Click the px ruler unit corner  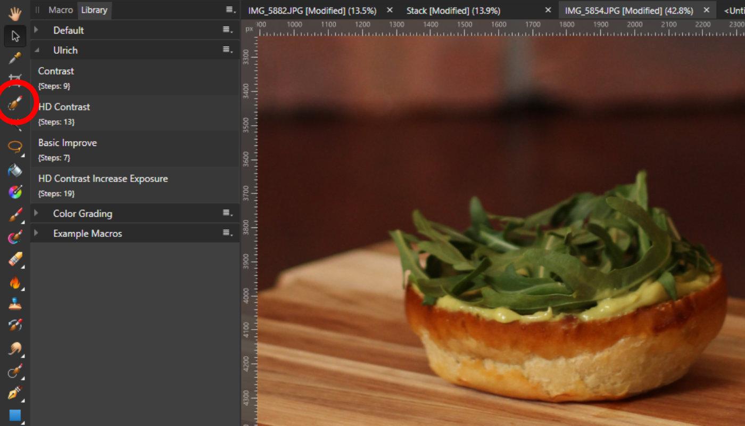pos(249,29)
